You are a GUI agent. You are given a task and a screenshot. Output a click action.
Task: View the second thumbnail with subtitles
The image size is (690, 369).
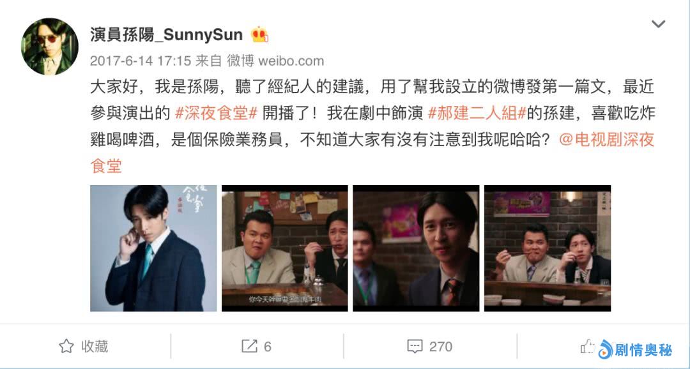(285, 248)
